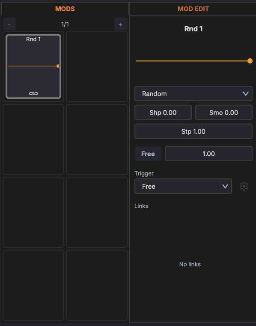Click the Stp 1.00 steps field
Viewport: 256px width, 326px height.
(x=193, y=131)
